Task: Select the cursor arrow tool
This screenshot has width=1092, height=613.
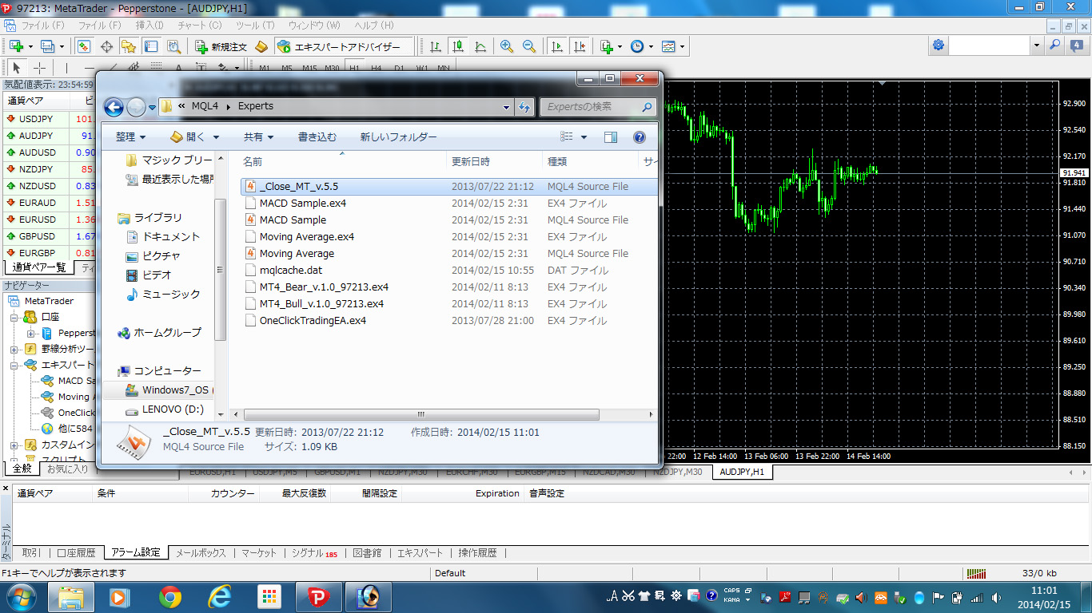Action: pos(17,68)
